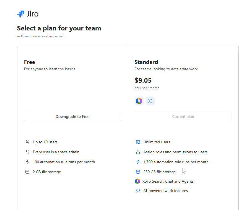Click the Rovo badge under the price

point(139,101)
